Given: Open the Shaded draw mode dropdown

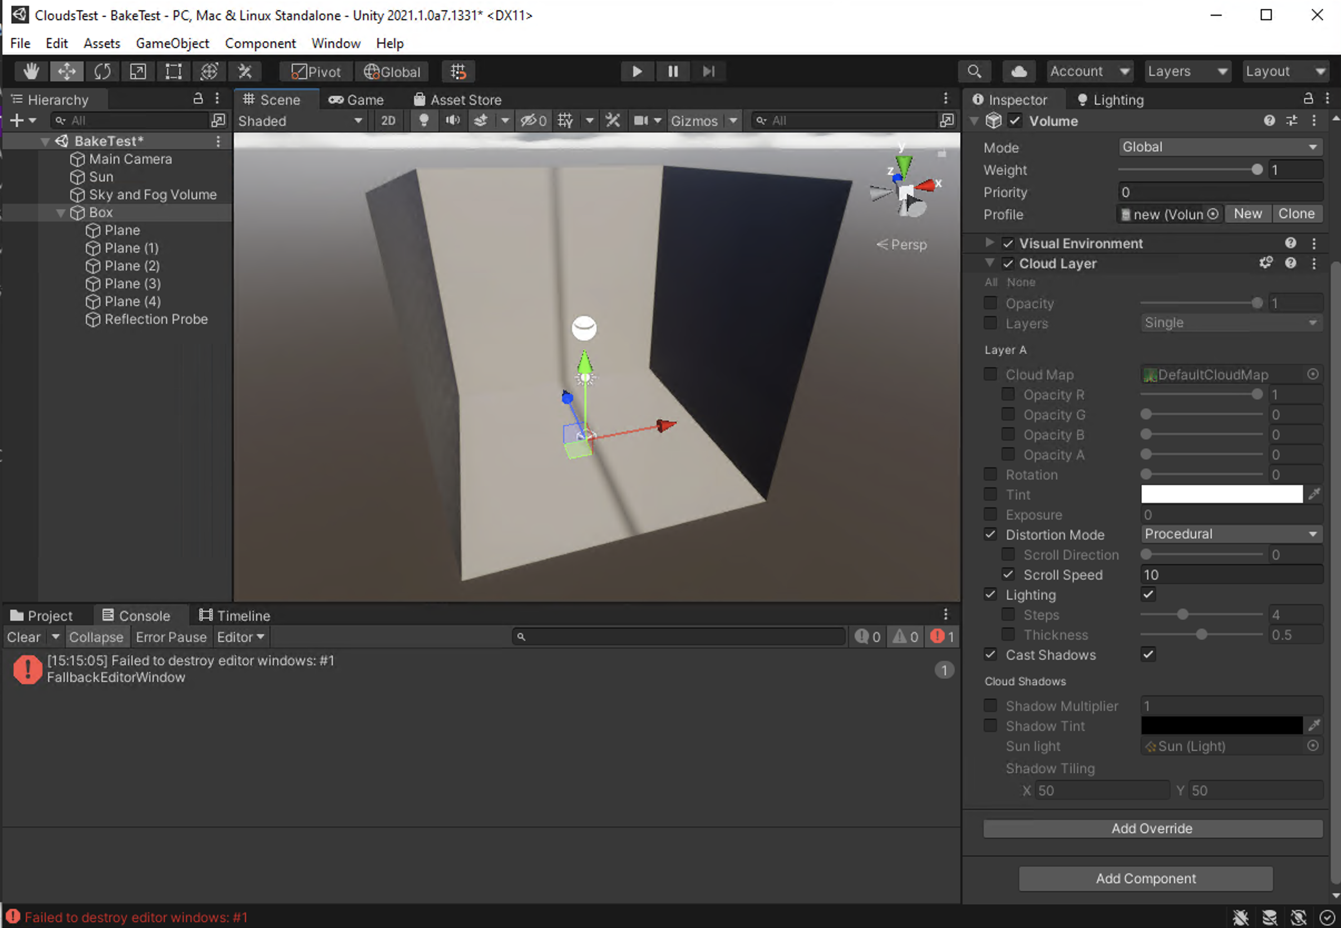Looking at the screenshot, I should click(300, 120).
